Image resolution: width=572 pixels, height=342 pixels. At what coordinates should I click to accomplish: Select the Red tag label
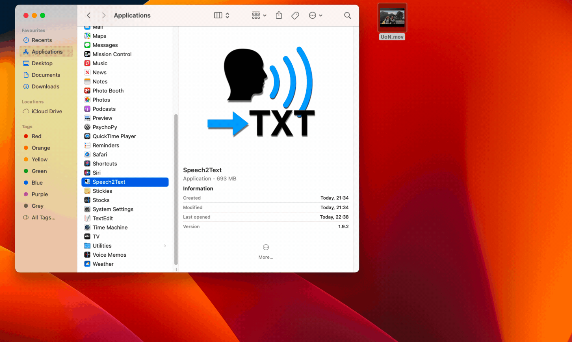(37, 136)
